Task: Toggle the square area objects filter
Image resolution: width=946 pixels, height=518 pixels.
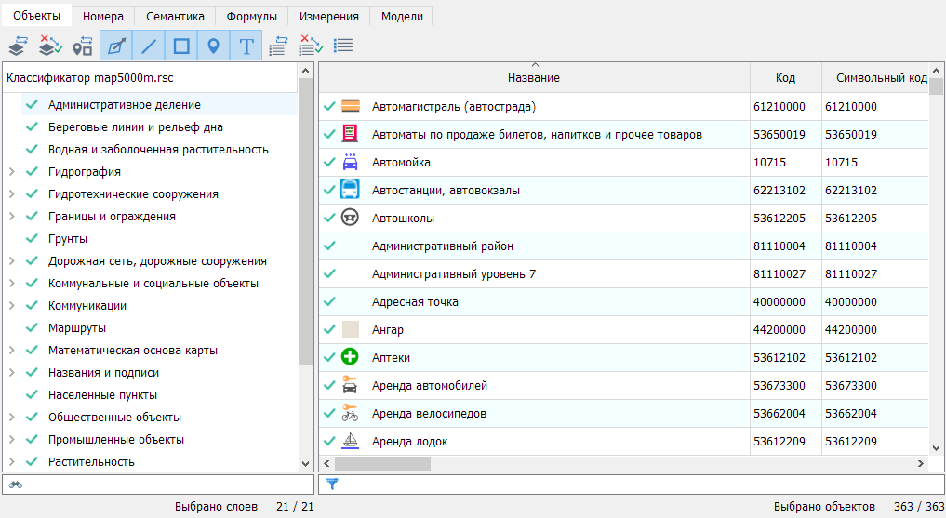Action: [x=181, y=46]
